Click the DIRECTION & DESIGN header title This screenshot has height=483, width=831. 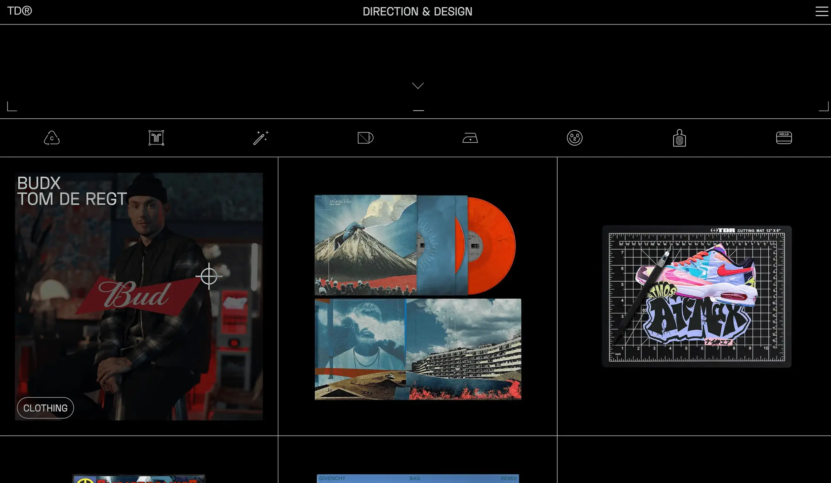[x=417, y=12]
